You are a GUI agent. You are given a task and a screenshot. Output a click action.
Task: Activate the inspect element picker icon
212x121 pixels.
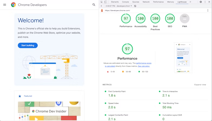102,2
